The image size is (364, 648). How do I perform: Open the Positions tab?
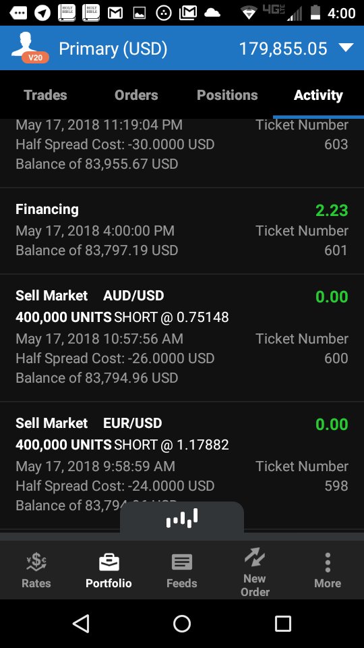227,95
